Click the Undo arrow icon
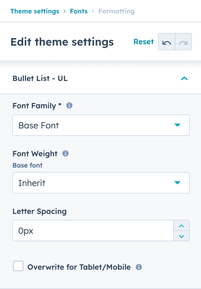Viewport: 201px width, 289px height. 167,42
